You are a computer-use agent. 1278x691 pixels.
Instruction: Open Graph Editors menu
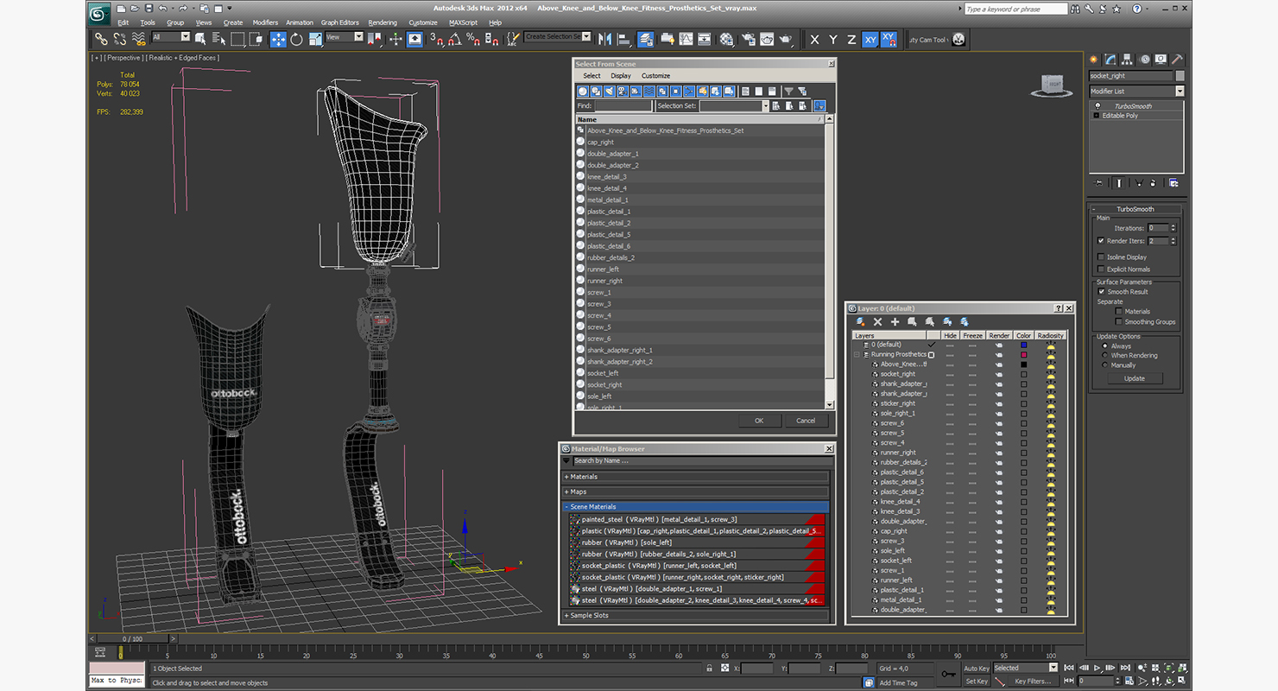click(340, 22)
